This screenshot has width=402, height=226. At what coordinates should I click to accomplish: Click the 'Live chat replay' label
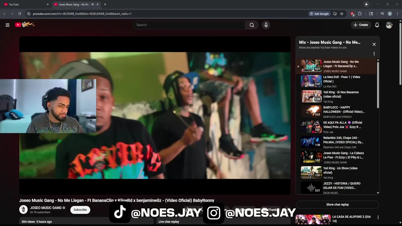click(169, 222)
